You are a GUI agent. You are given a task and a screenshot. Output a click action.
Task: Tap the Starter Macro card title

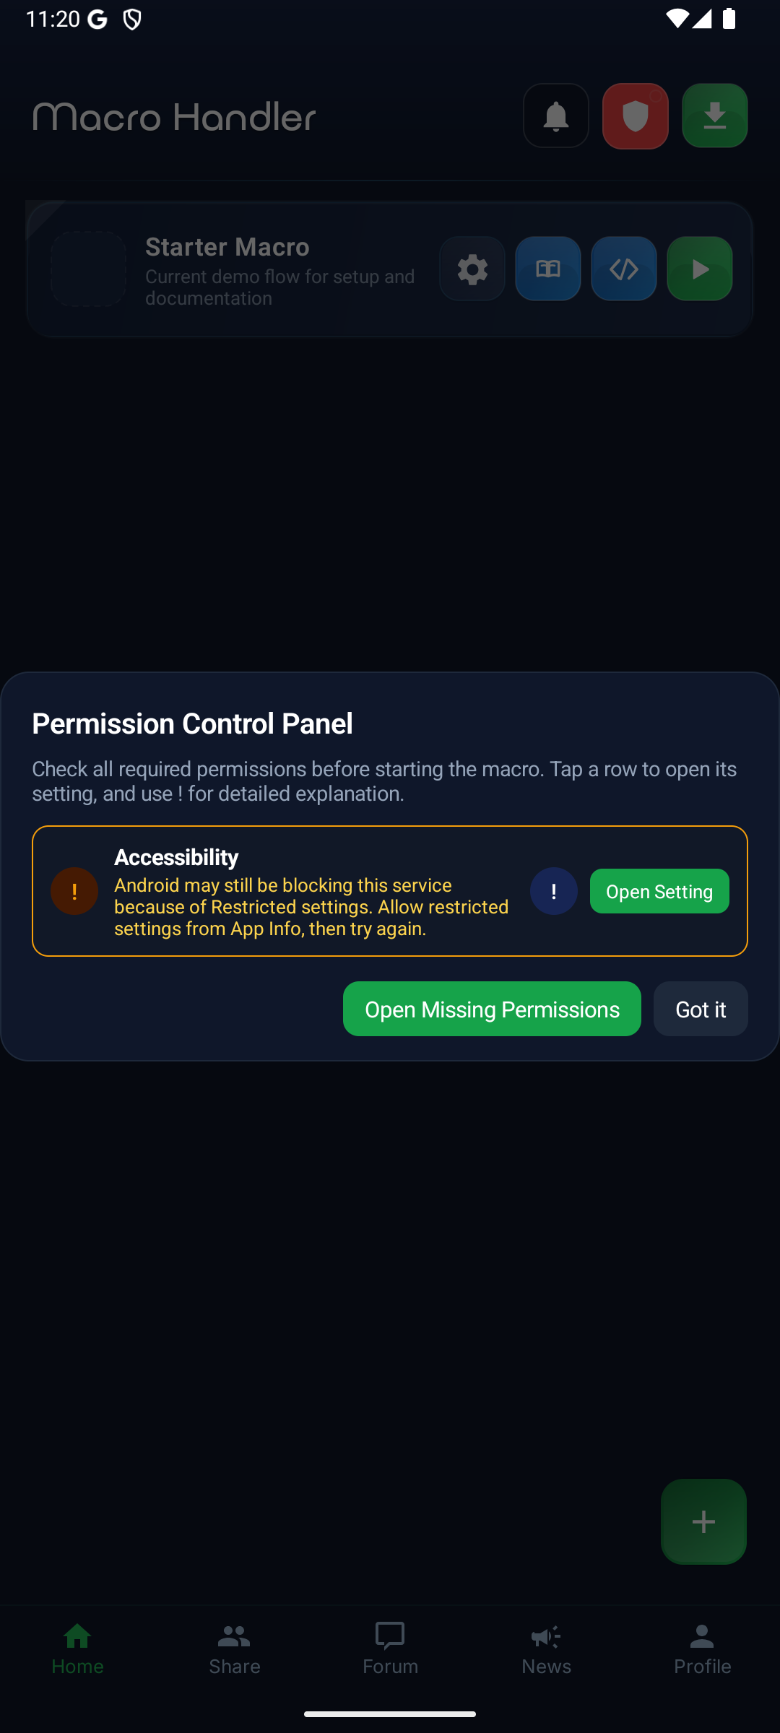point(227,246)
